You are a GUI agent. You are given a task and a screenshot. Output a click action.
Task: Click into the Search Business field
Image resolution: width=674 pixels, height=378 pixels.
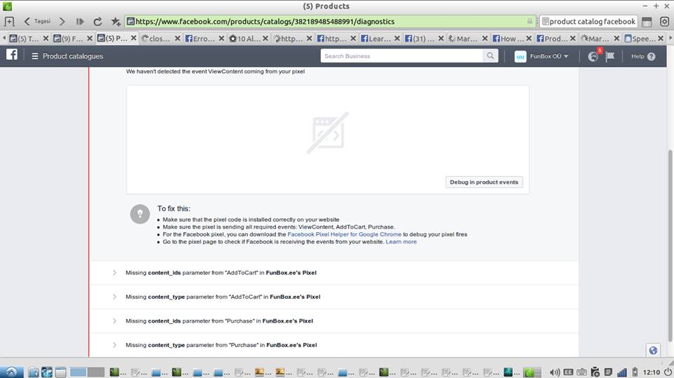pyautogui.click(x=402, y=56)
